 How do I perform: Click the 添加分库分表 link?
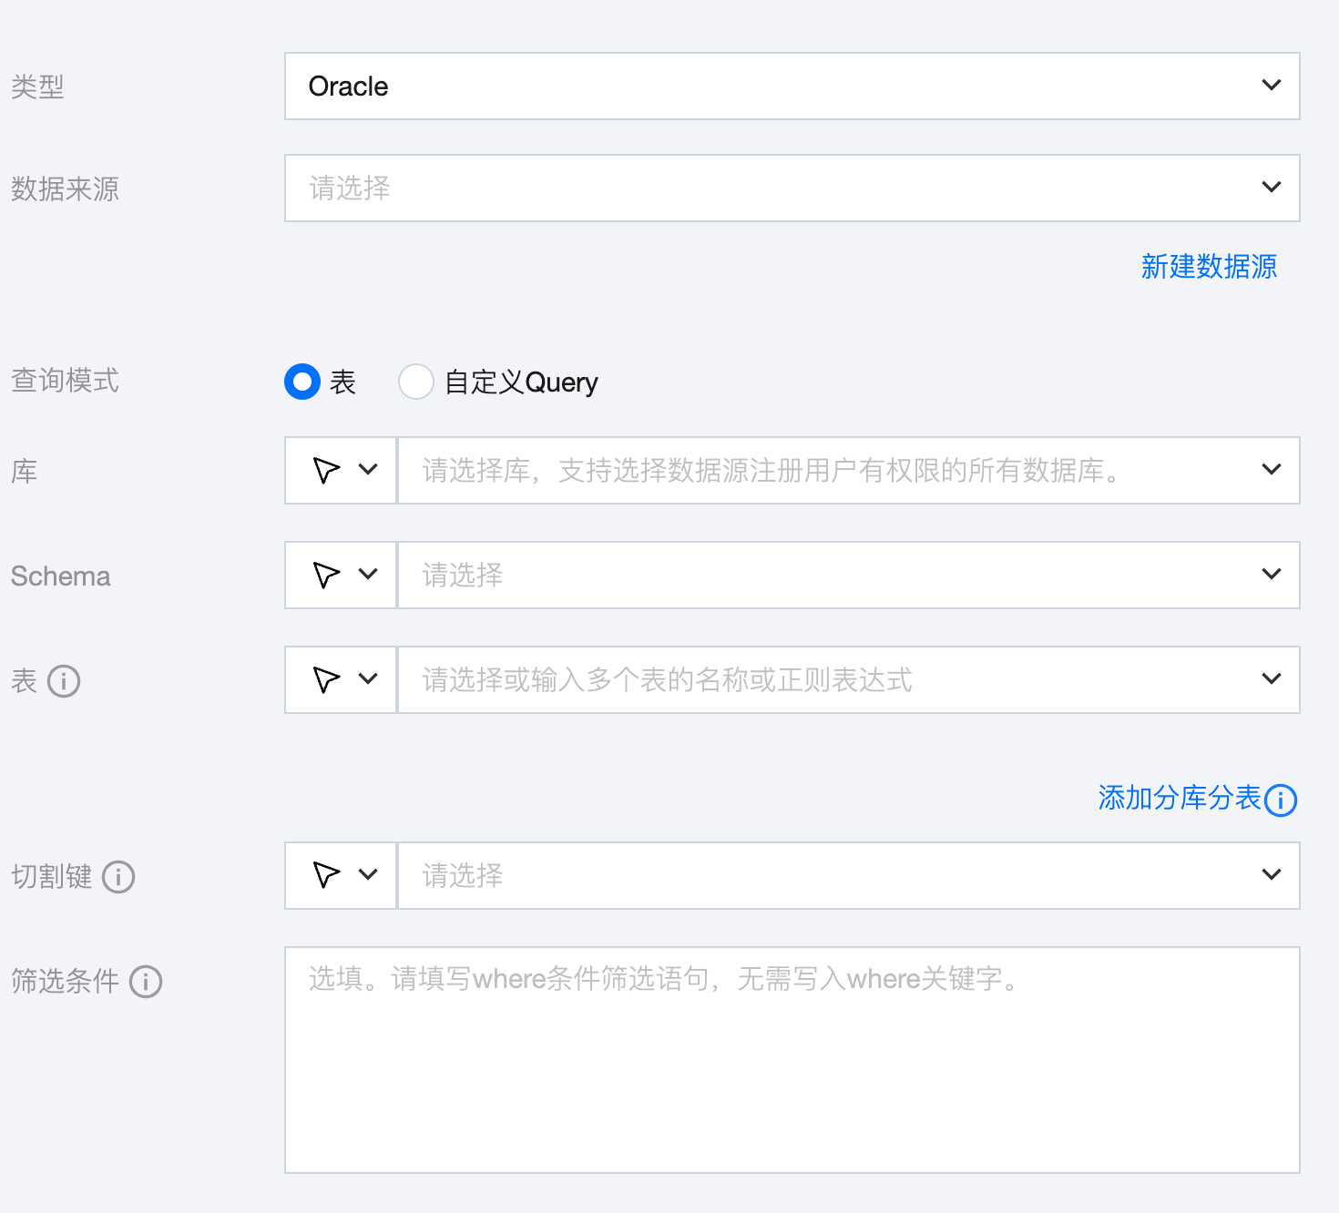[x=1179, y=798]
